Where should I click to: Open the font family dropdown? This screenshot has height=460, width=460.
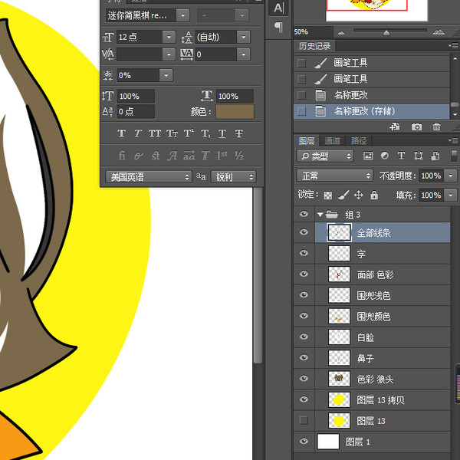click(182, 15)
